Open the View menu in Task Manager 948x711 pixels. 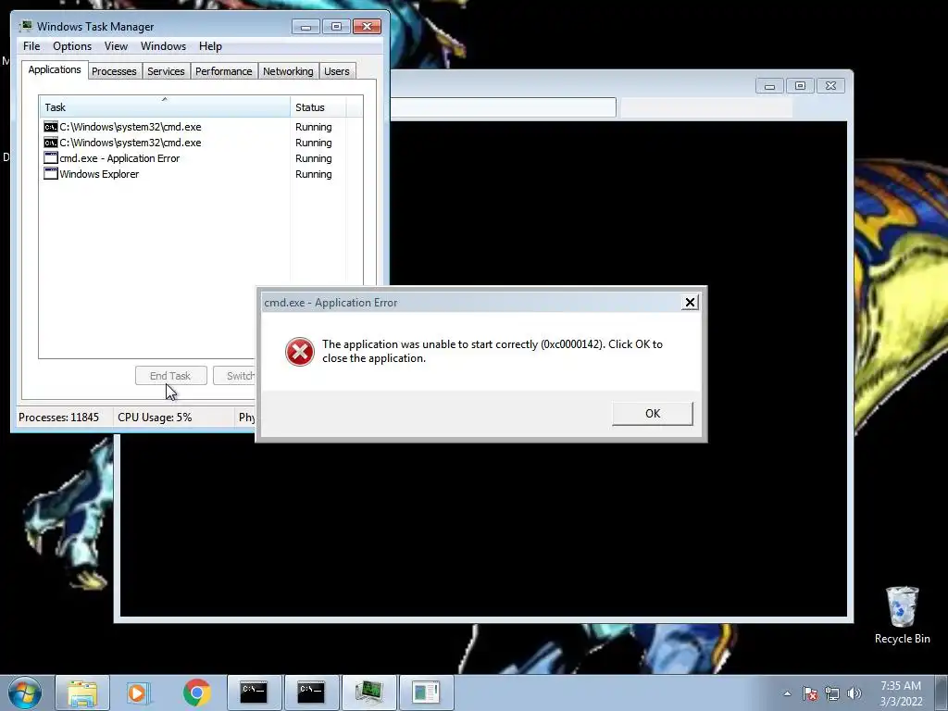tap(116, 46)
